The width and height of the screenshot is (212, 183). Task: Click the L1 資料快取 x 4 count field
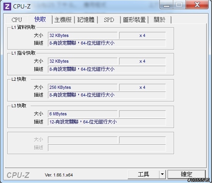click(x=142, y=35)
